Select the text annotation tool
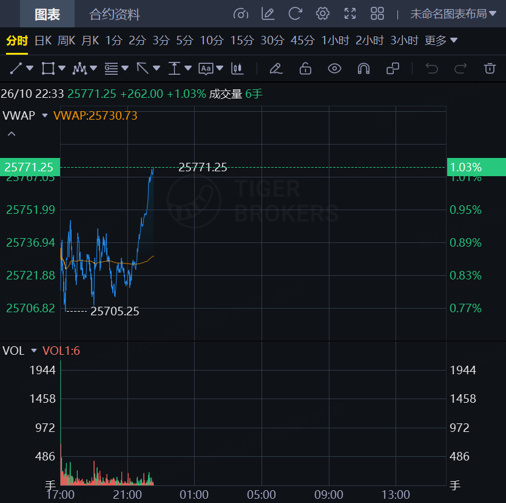This screenshot has height=503, width=506. pyautogui.click(x=206, y=69)
